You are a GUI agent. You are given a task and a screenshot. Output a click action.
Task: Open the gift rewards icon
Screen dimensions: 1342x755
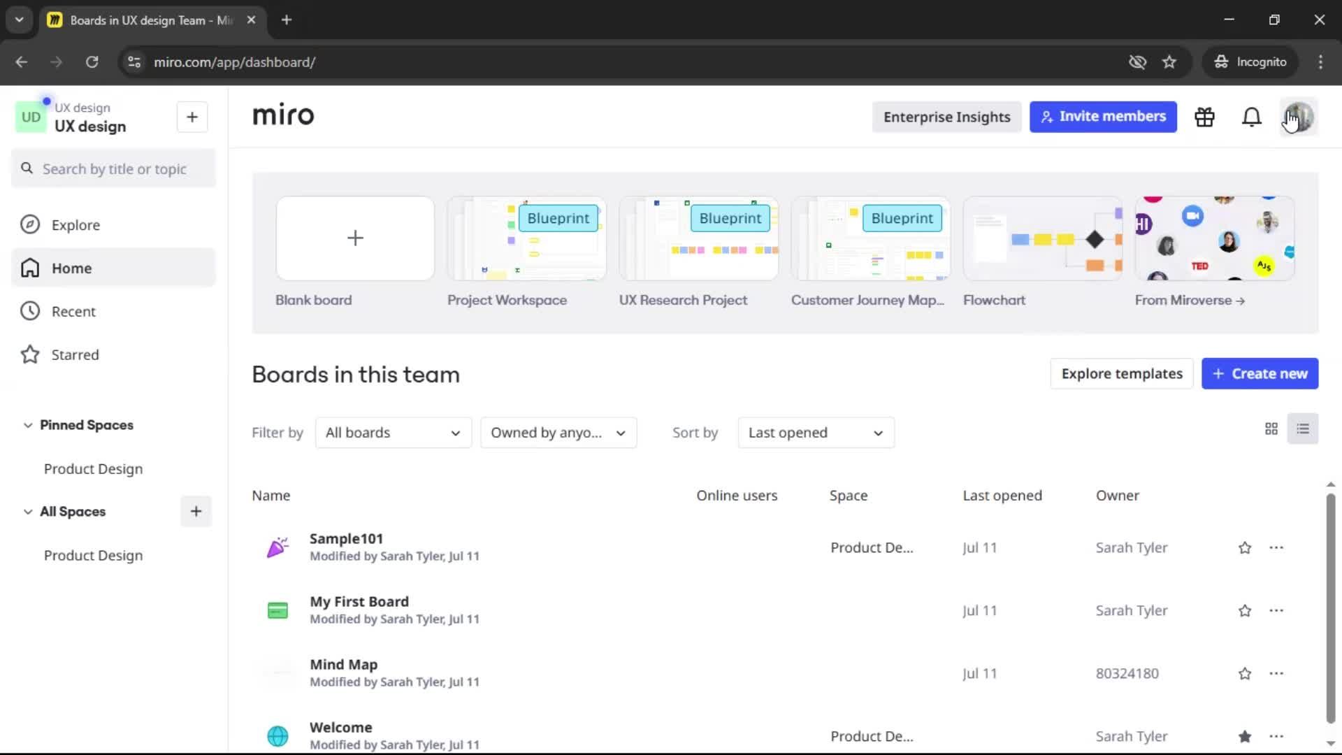pos(1204,117)
